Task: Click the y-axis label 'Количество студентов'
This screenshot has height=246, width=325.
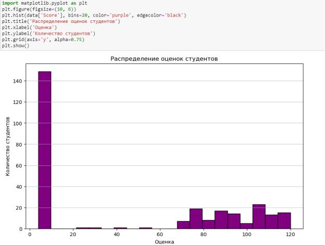Action: 8,147
